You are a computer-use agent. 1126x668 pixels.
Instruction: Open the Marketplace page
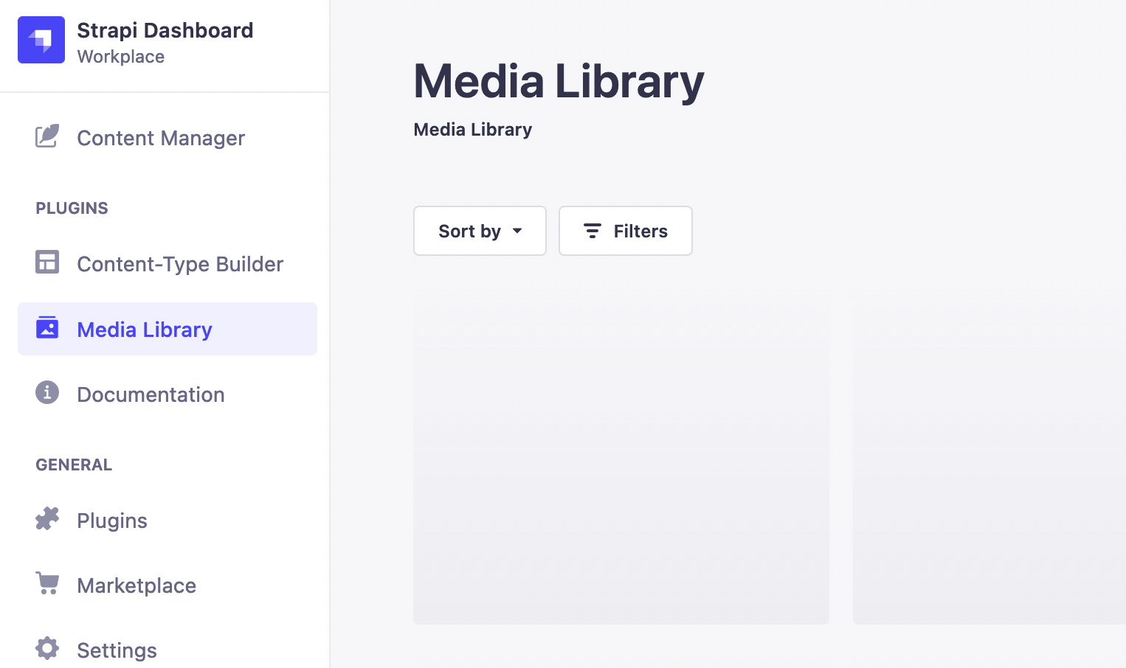click(x=167, y=585)
